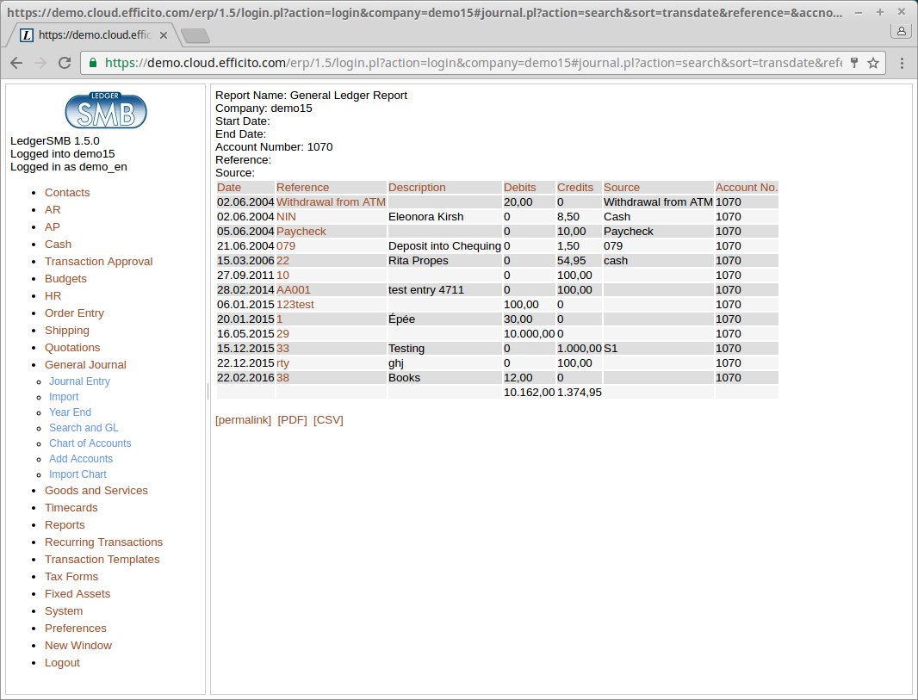Collapse the General Journal menu
Image resolution: width=918 pixels, height=700 pixels.
(85, 365)
